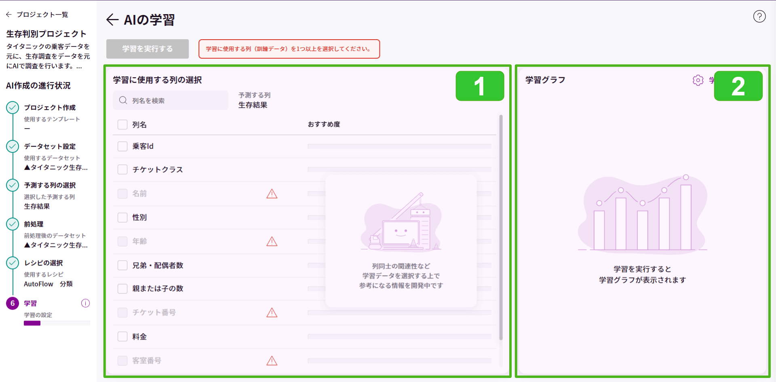Check the 兄弟・配偶者数 column checkbox

click(122, 265)
